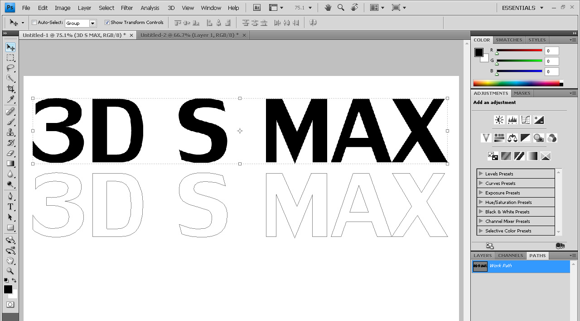Click the zoom level field showing 75.1

[300, 8]
